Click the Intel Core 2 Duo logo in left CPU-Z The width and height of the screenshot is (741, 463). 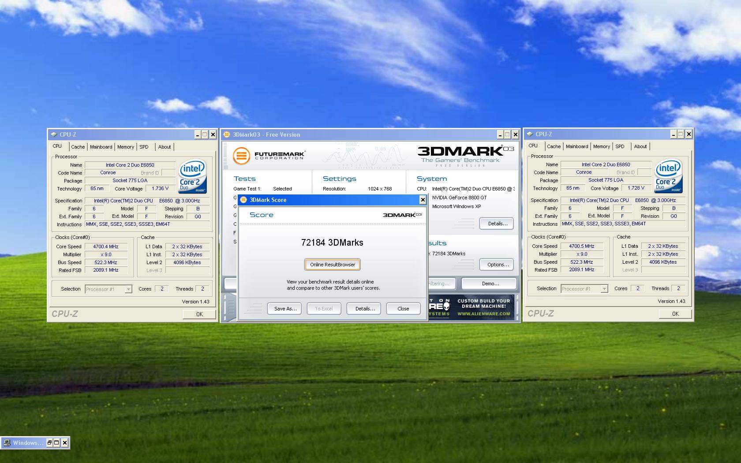tap(193, 176)
